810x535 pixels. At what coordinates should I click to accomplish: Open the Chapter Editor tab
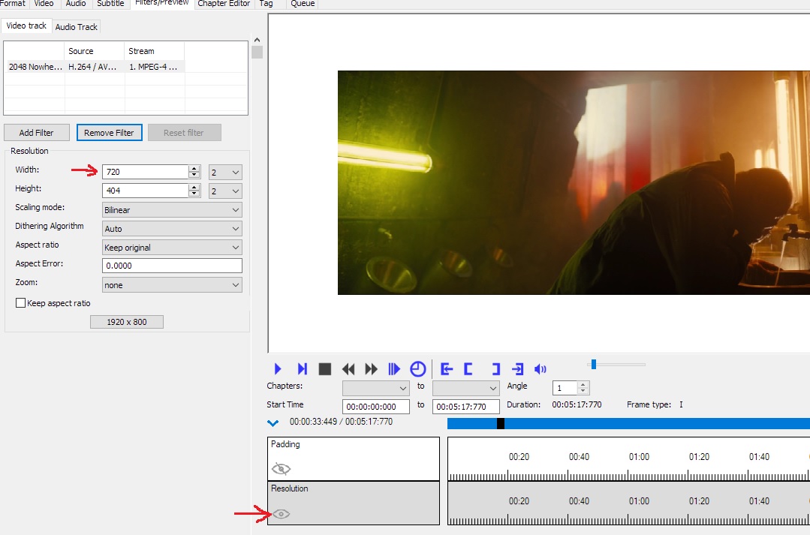coord(224,4)
